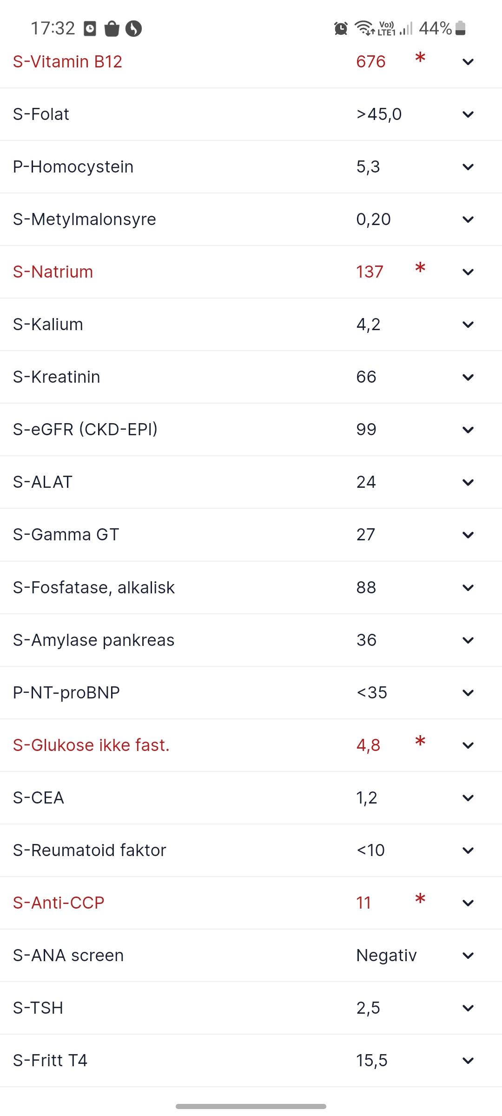Select the S-eGFR (CKD-EPI) label
Image resolution: width=502 pixels, height=1116 pixels.
coord(85,430)
